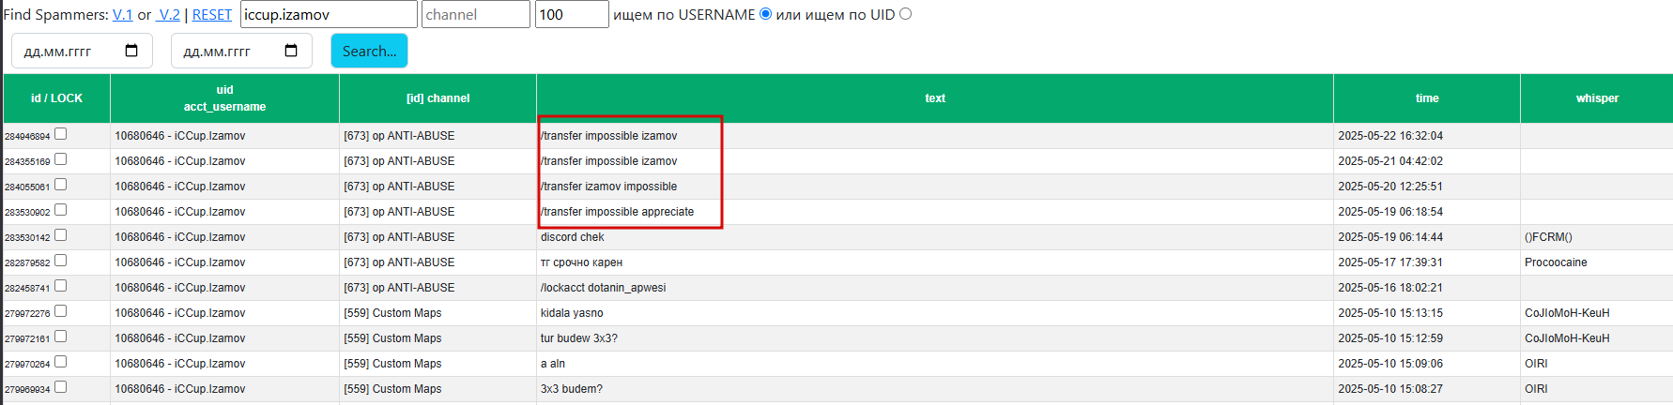Tick the LOCK checkbox for id 279972276
The width and height of the screenshot is (1673, 405).
(x=61, y=311)
